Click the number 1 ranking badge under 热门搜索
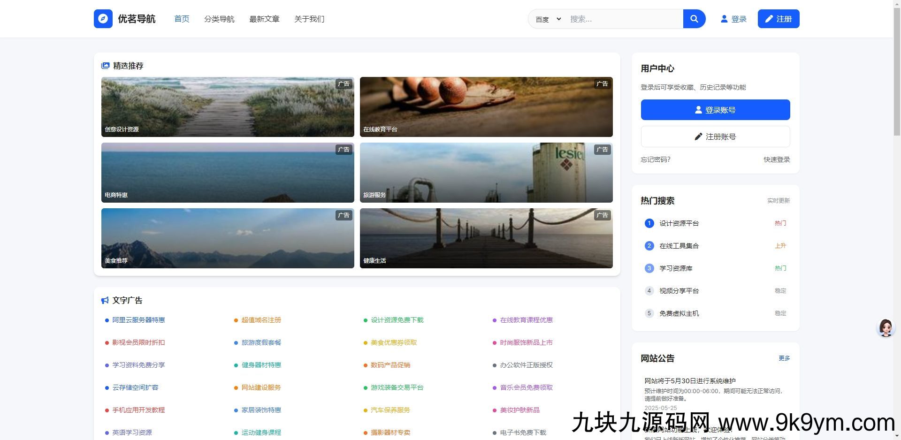 click(649, 223)
